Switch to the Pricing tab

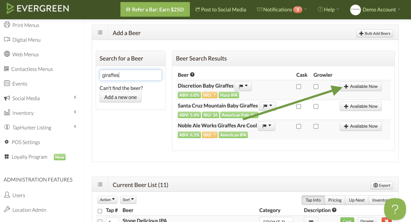(335, 200)
